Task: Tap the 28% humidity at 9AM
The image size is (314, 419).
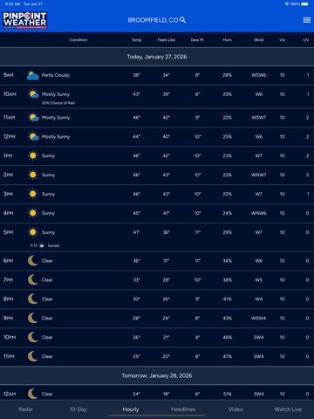Action: (228, 75)
